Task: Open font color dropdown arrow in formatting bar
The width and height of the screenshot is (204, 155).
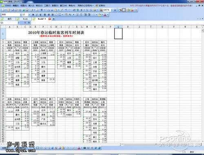Action: pyautogui.click(x=108, y=15)
